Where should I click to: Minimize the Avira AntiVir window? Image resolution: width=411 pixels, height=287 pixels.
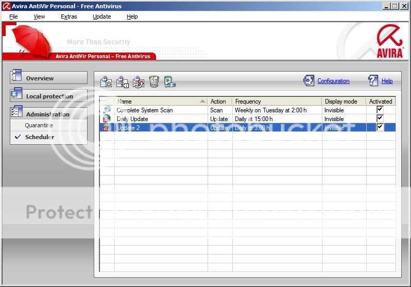(386, 6)
